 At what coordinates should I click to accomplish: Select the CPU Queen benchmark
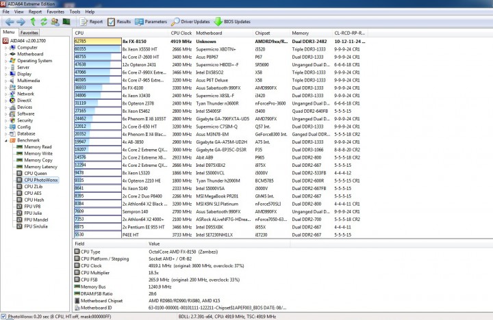point(35,174)
